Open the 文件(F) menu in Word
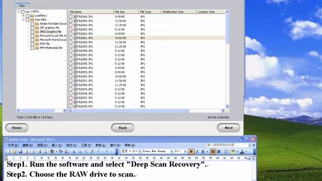 [x=13, y=145]
